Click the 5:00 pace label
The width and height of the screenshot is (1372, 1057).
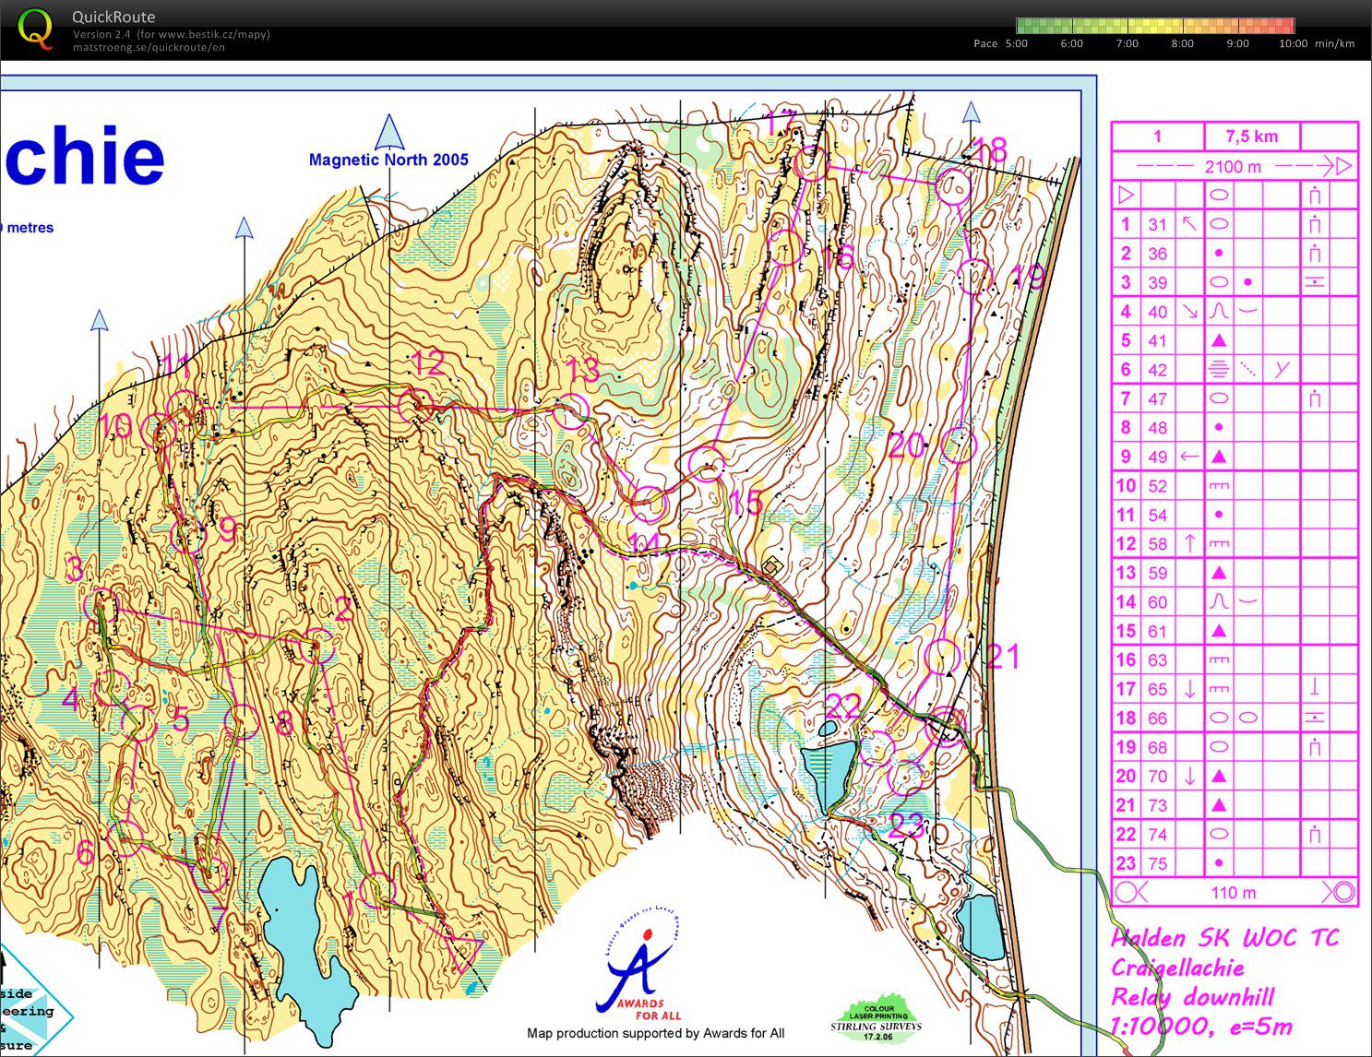point(1016,43)
